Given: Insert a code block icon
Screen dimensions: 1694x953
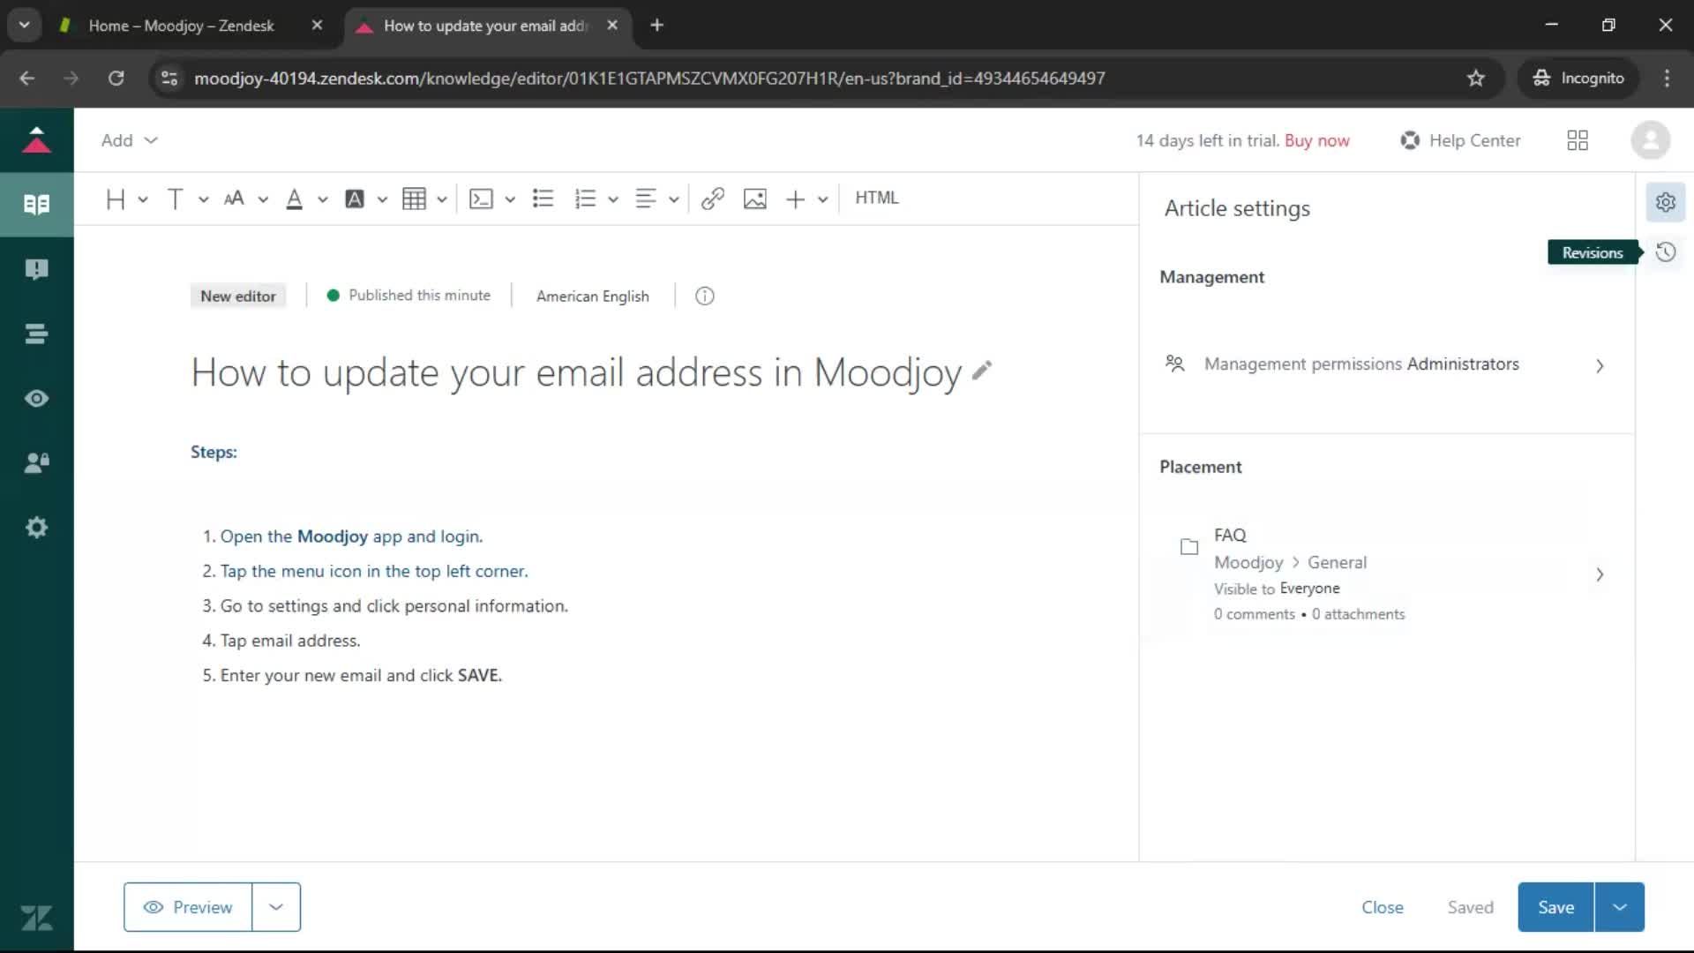Looking at the screenshot, I should (481, 199).
